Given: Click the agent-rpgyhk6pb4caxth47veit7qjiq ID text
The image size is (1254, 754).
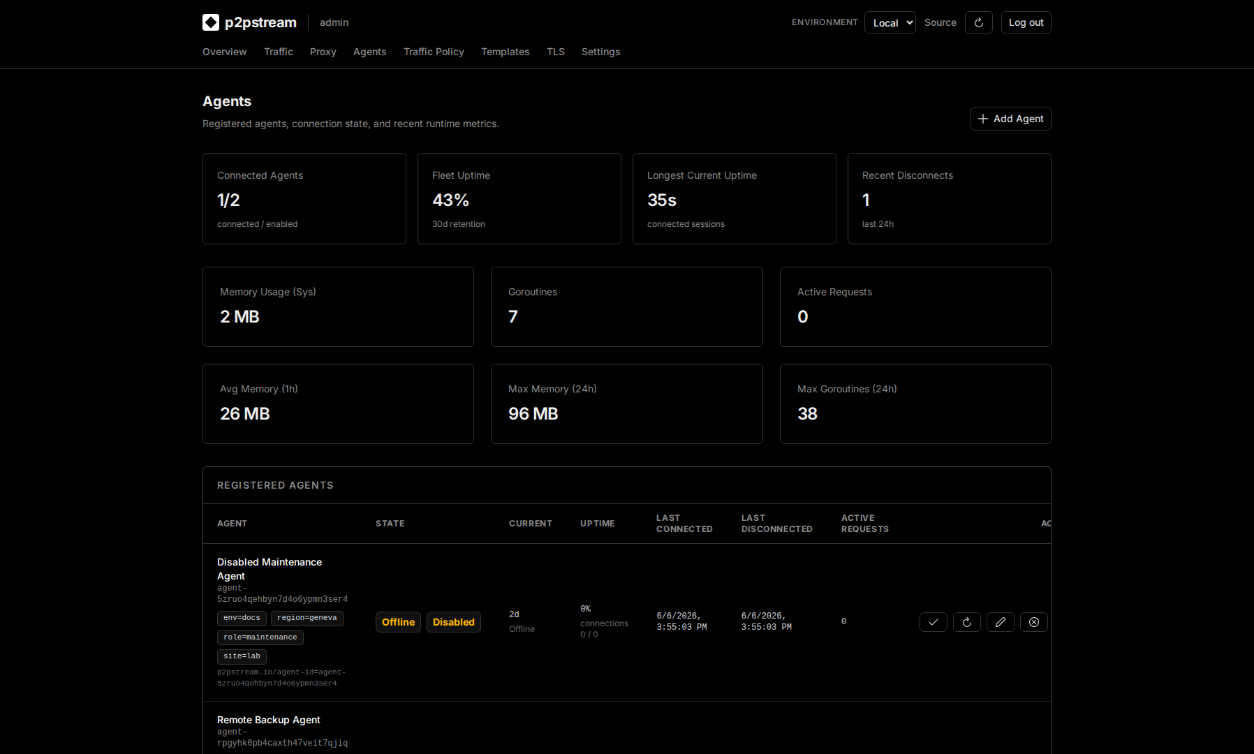Looking at the screenshot, I should [x=282, y=737].
